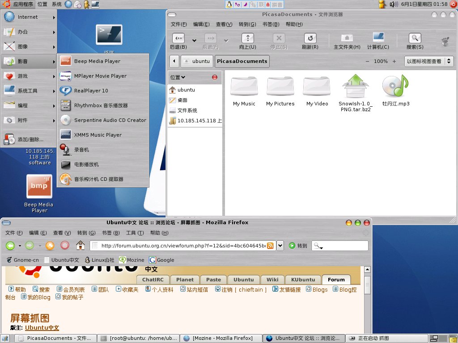Screen dimensions: 458x343
Task: Open MPlayer Movie Player from the menu
Action: pos(103,76)
